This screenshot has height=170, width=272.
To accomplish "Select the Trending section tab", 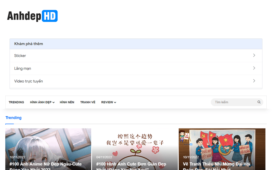I will pos(14,118).
